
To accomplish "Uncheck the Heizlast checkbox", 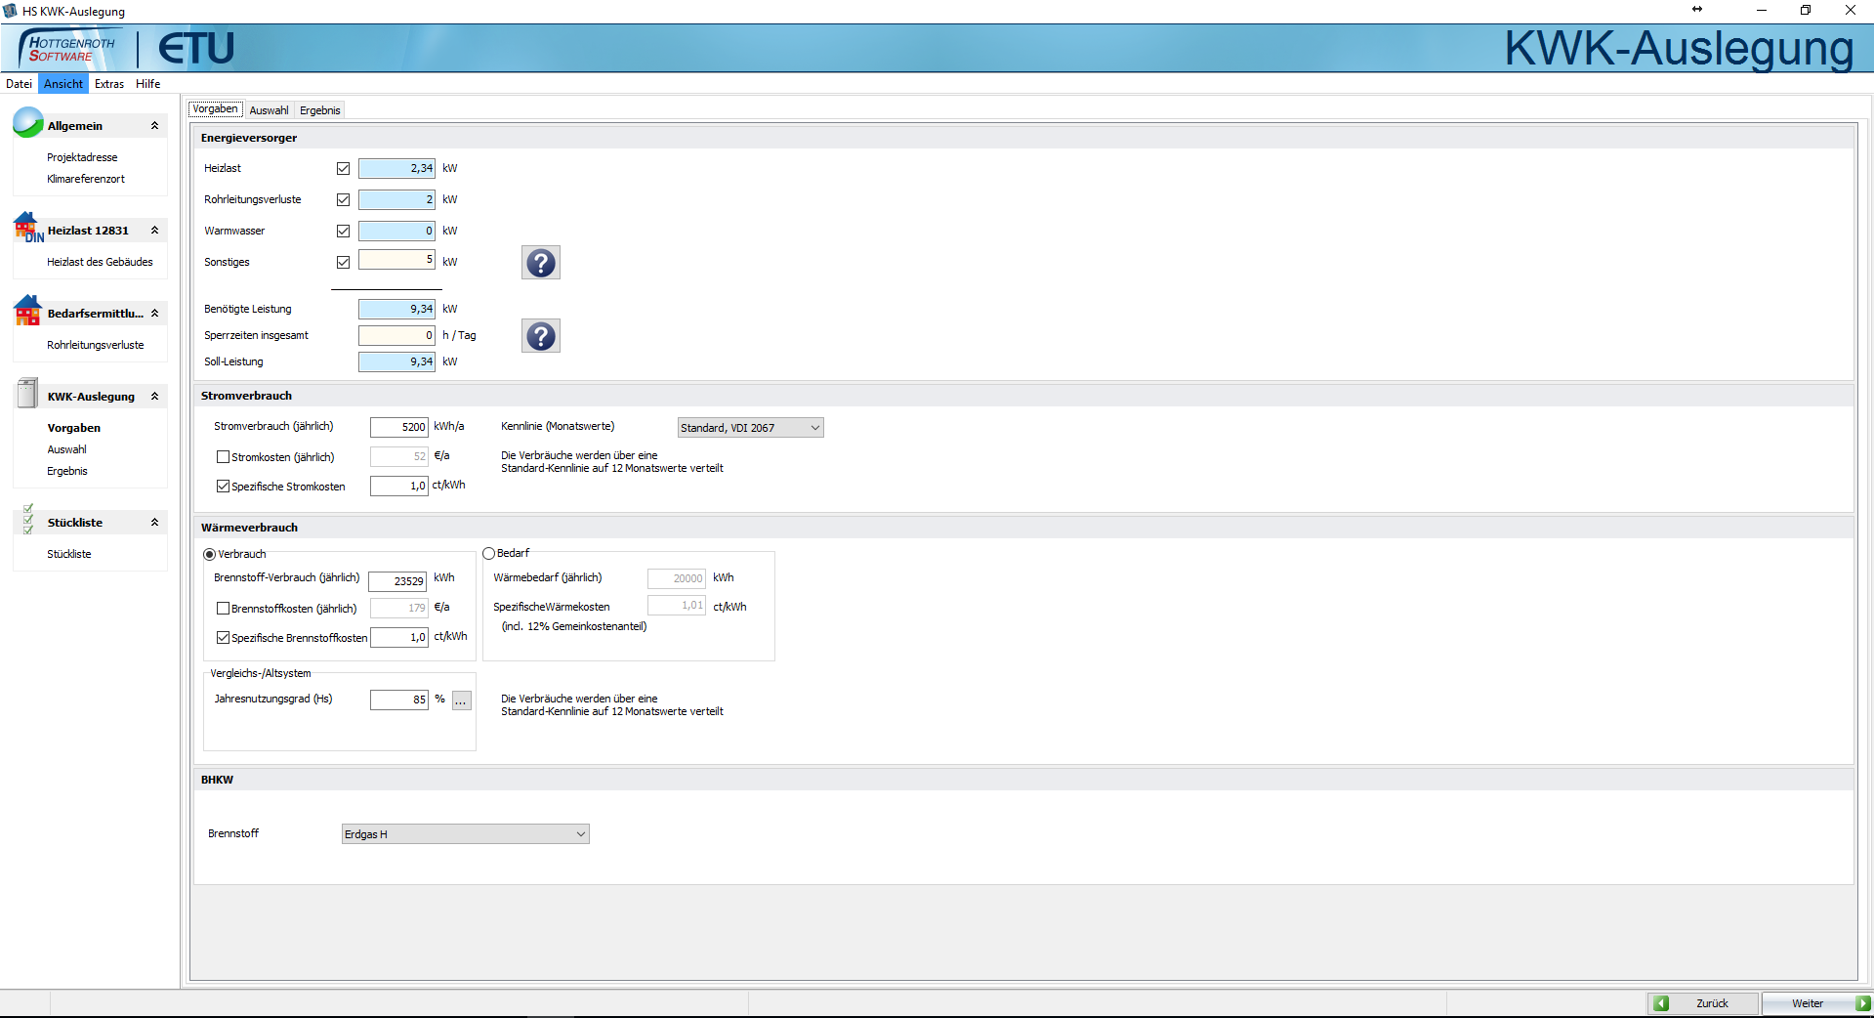I will [x=343, y=169].
